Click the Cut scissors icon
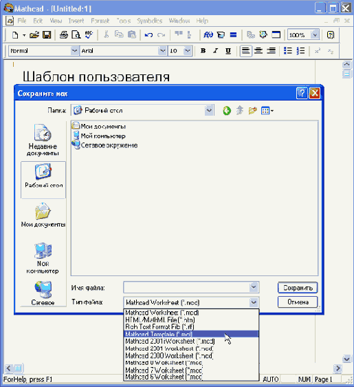The image size is (354, 387). [x=106, y=34]
